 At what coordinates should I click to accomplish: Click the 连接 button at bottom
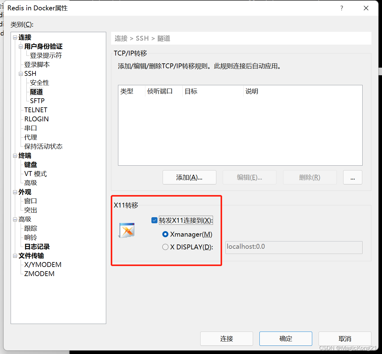pyautogui.click(x=227, y=339)
